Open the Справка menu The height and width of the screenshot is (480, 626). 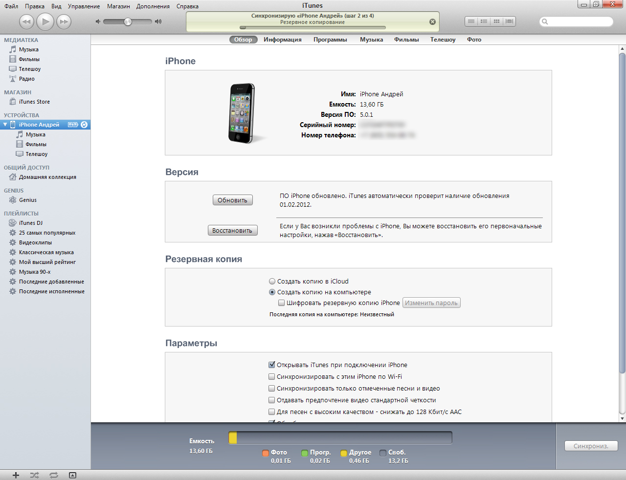coord(187,6)
